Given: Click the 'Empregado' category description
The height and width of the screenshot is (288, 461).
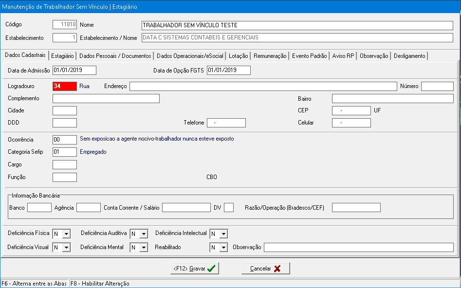Looking at the screenshot, I should pos(93,152).
